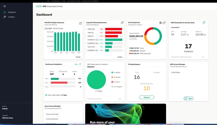This screenshot has width=217, height=125.
Task: Click HPE Financial Services in top bar
Action: (x=74, y=1)
